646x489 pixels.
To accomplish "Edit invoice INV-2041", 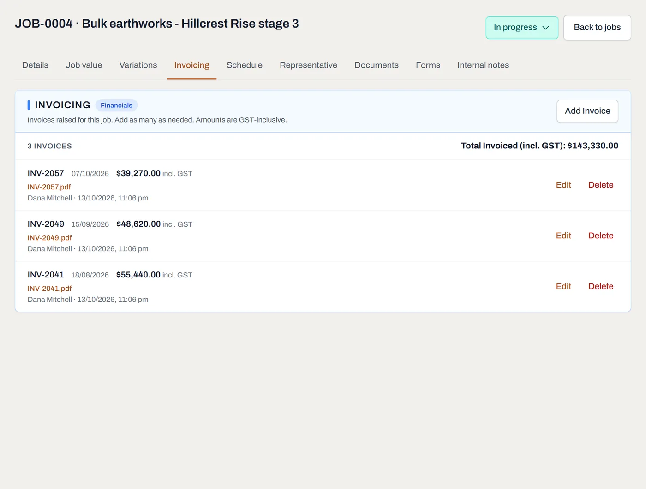I will click(563, 286).
